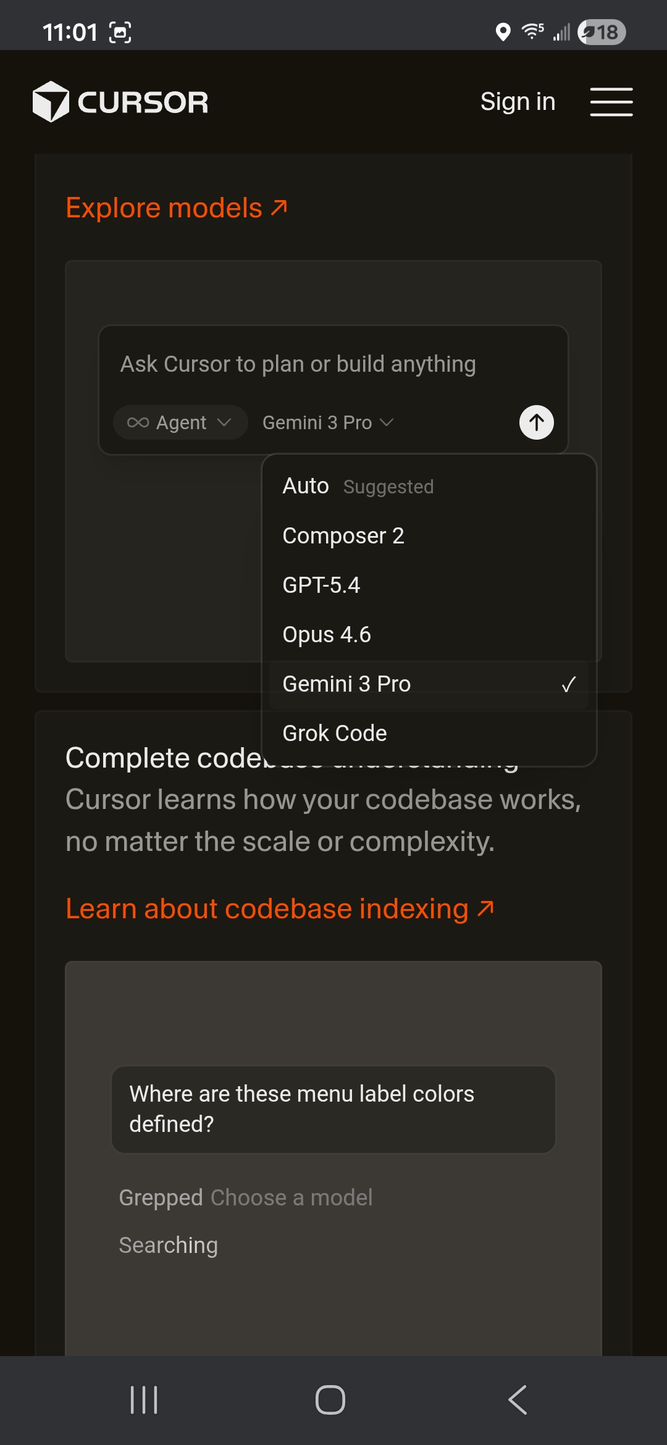Tap the cellular signal bars icon
This screenshot has width=667, height=1445.
point(561,32)
